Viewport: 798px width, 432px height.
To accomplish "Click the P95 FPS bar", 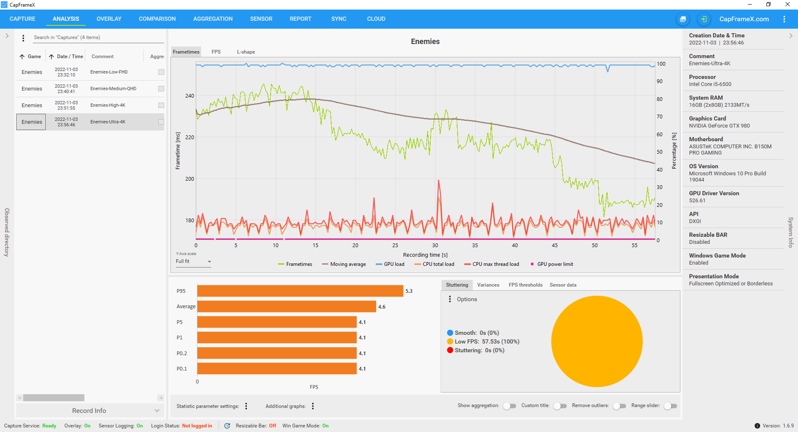I will click(300, 291).
